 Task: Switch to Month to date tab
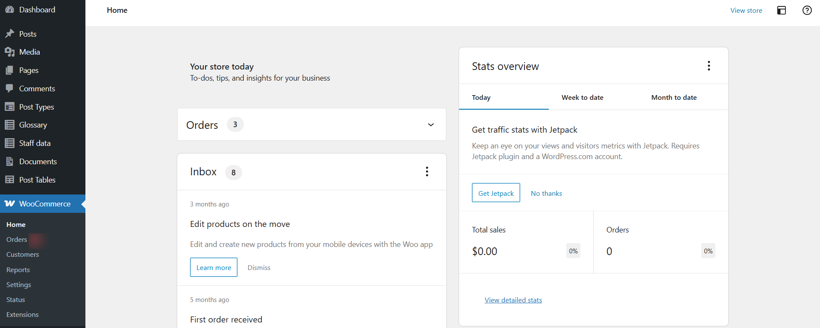click(683, 97)
